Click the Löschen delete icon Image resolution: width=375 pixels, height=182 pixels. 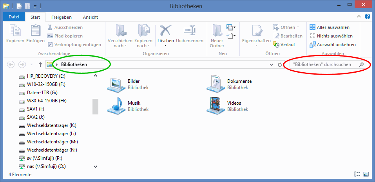tap(165, 31)
